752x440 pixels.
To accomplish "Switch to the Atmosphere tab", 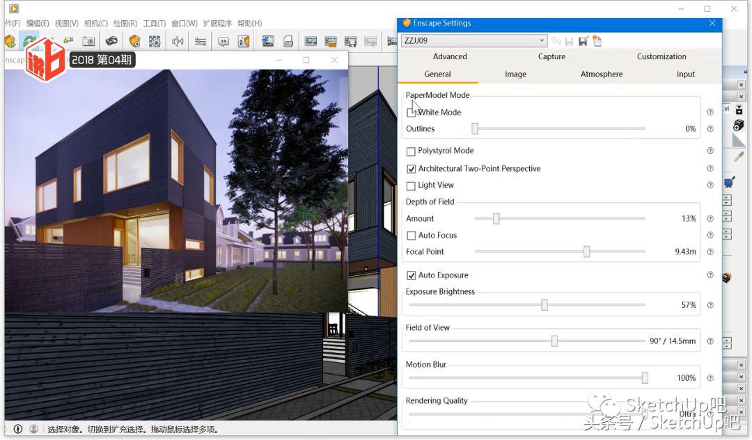I will pyautogui.click(x=601, y=74).
